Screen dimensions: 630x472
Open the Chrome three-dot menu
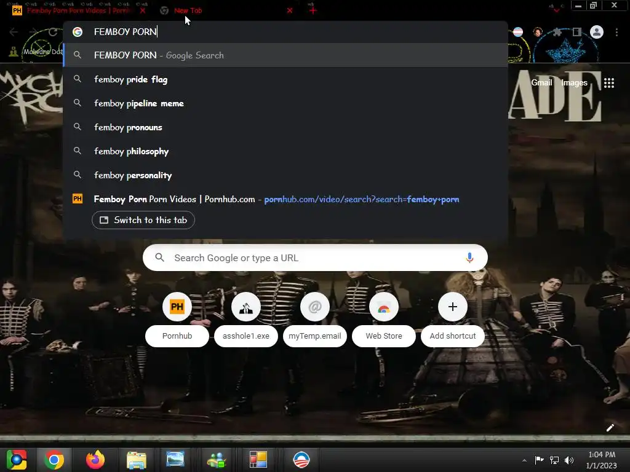tap(616, 32)
